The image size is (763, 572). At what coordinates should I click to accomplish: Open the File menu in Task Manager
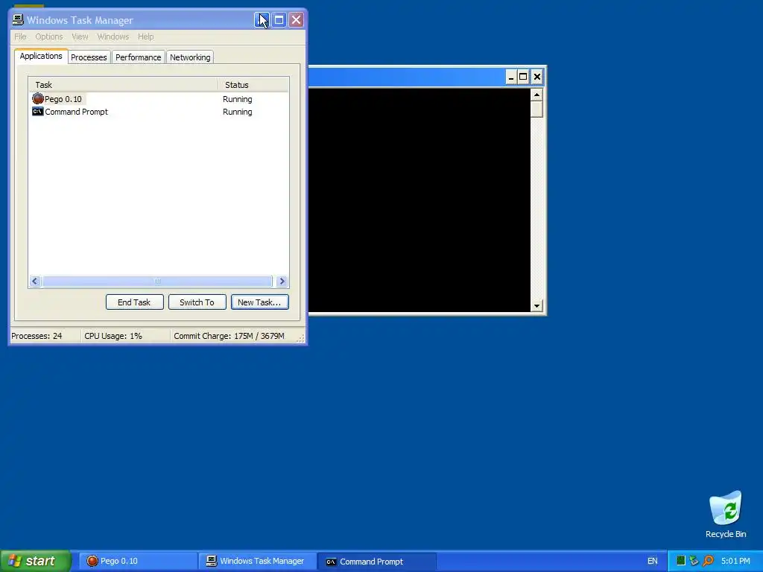pyautogui.click(x=20, y=36)
